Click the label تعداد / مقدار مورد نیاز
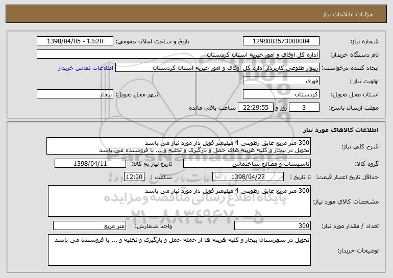The height and width of the screenshot is (278, 393). click(350, 226)
